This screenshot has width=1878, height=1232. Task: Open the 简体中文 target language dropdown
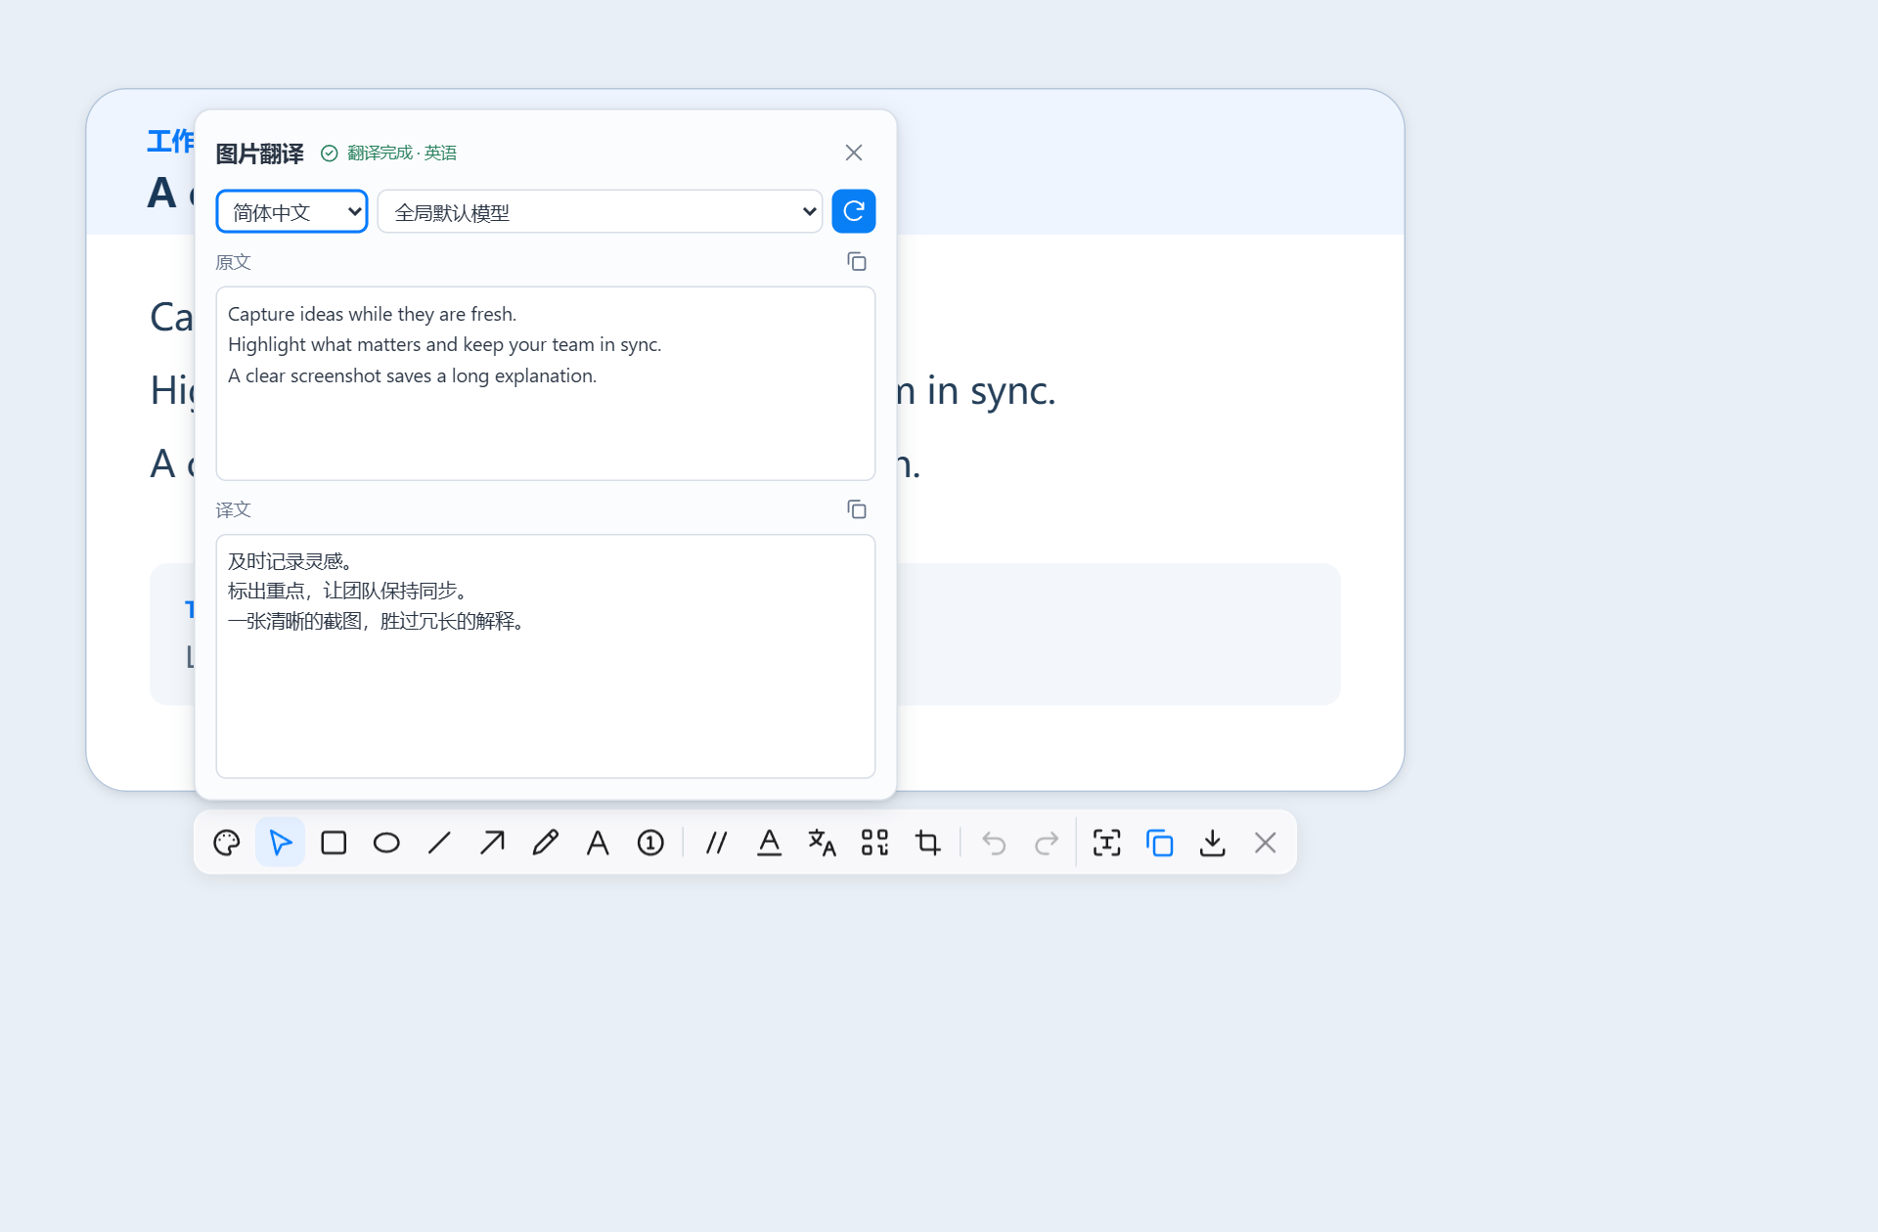pos(291,211)
